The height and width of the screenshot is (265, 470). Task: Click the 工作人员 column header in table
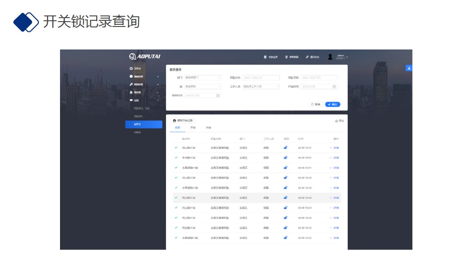click(269, 139)
